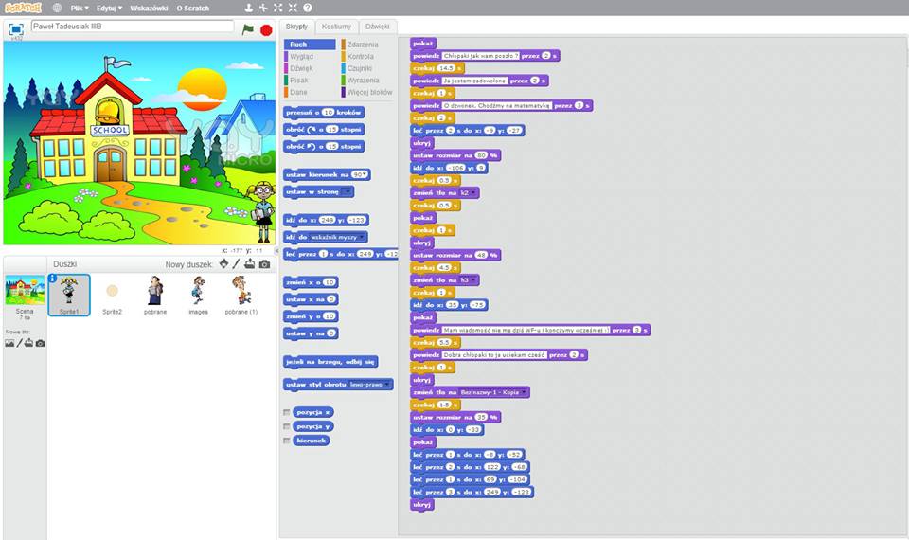Viewport: 909px width, 540px height.
Task: Select the Sprite2 thumbnail
Action: pos(112,295)
